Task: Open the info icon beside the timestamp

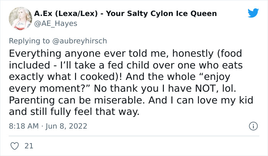Action: [252, 126]
